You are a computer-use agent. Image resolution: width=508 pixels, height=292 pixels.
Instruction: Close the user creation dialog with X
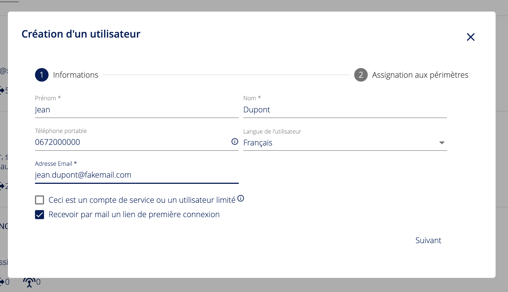(470, 37)
